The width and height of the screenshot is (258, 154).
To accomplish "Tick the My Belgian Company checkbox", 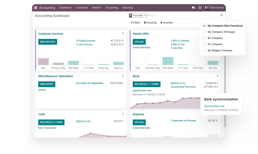I will [x=204, y=50].
